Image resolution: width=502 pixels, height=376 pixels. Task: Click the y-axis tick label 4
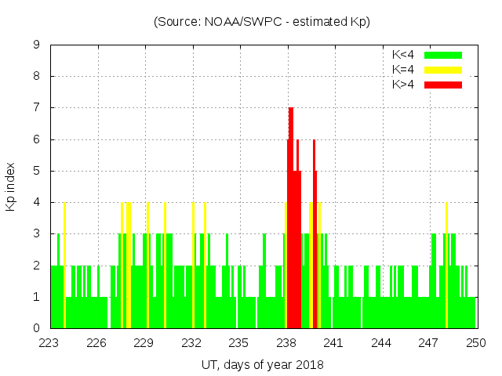click(37, 202)
